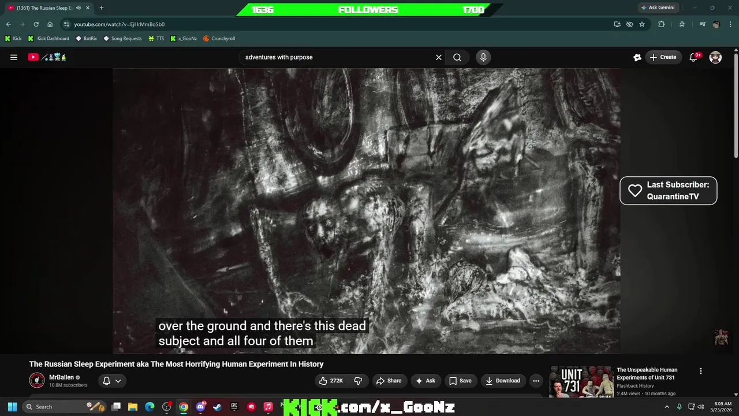Reload the current page

[36, 24]
